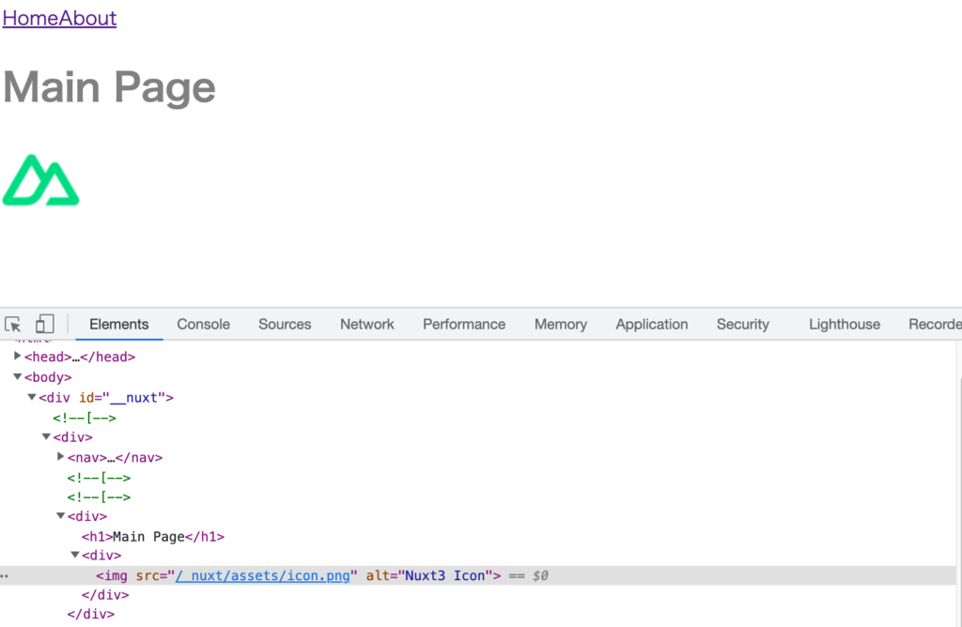Click the Main Page heading
Screen dimensions: 962x627
pos(109,87)
